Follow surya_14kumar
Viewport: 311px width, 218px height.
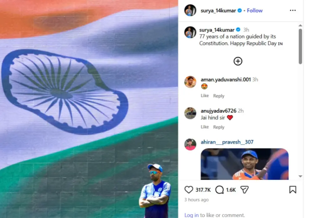point(255,11)
